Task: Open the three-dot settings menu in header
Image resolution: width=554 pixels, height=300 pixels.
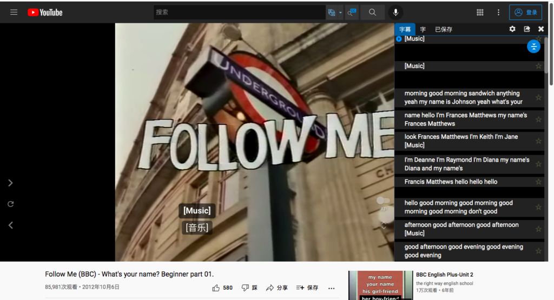Action: (498, 12)
